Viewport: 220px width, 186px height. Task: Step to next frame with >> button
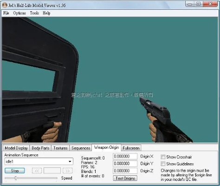coord(68,171)
